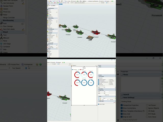Viewport: 163px width, 122px height.
Task: Open Tools in the upper center toolbar
Action: pos(69,1)
